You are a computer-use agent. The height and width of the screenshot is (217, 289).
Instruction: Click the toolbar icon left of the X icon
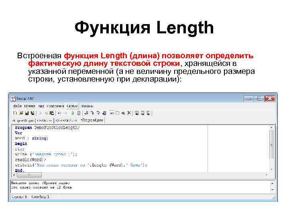(123, 113)
